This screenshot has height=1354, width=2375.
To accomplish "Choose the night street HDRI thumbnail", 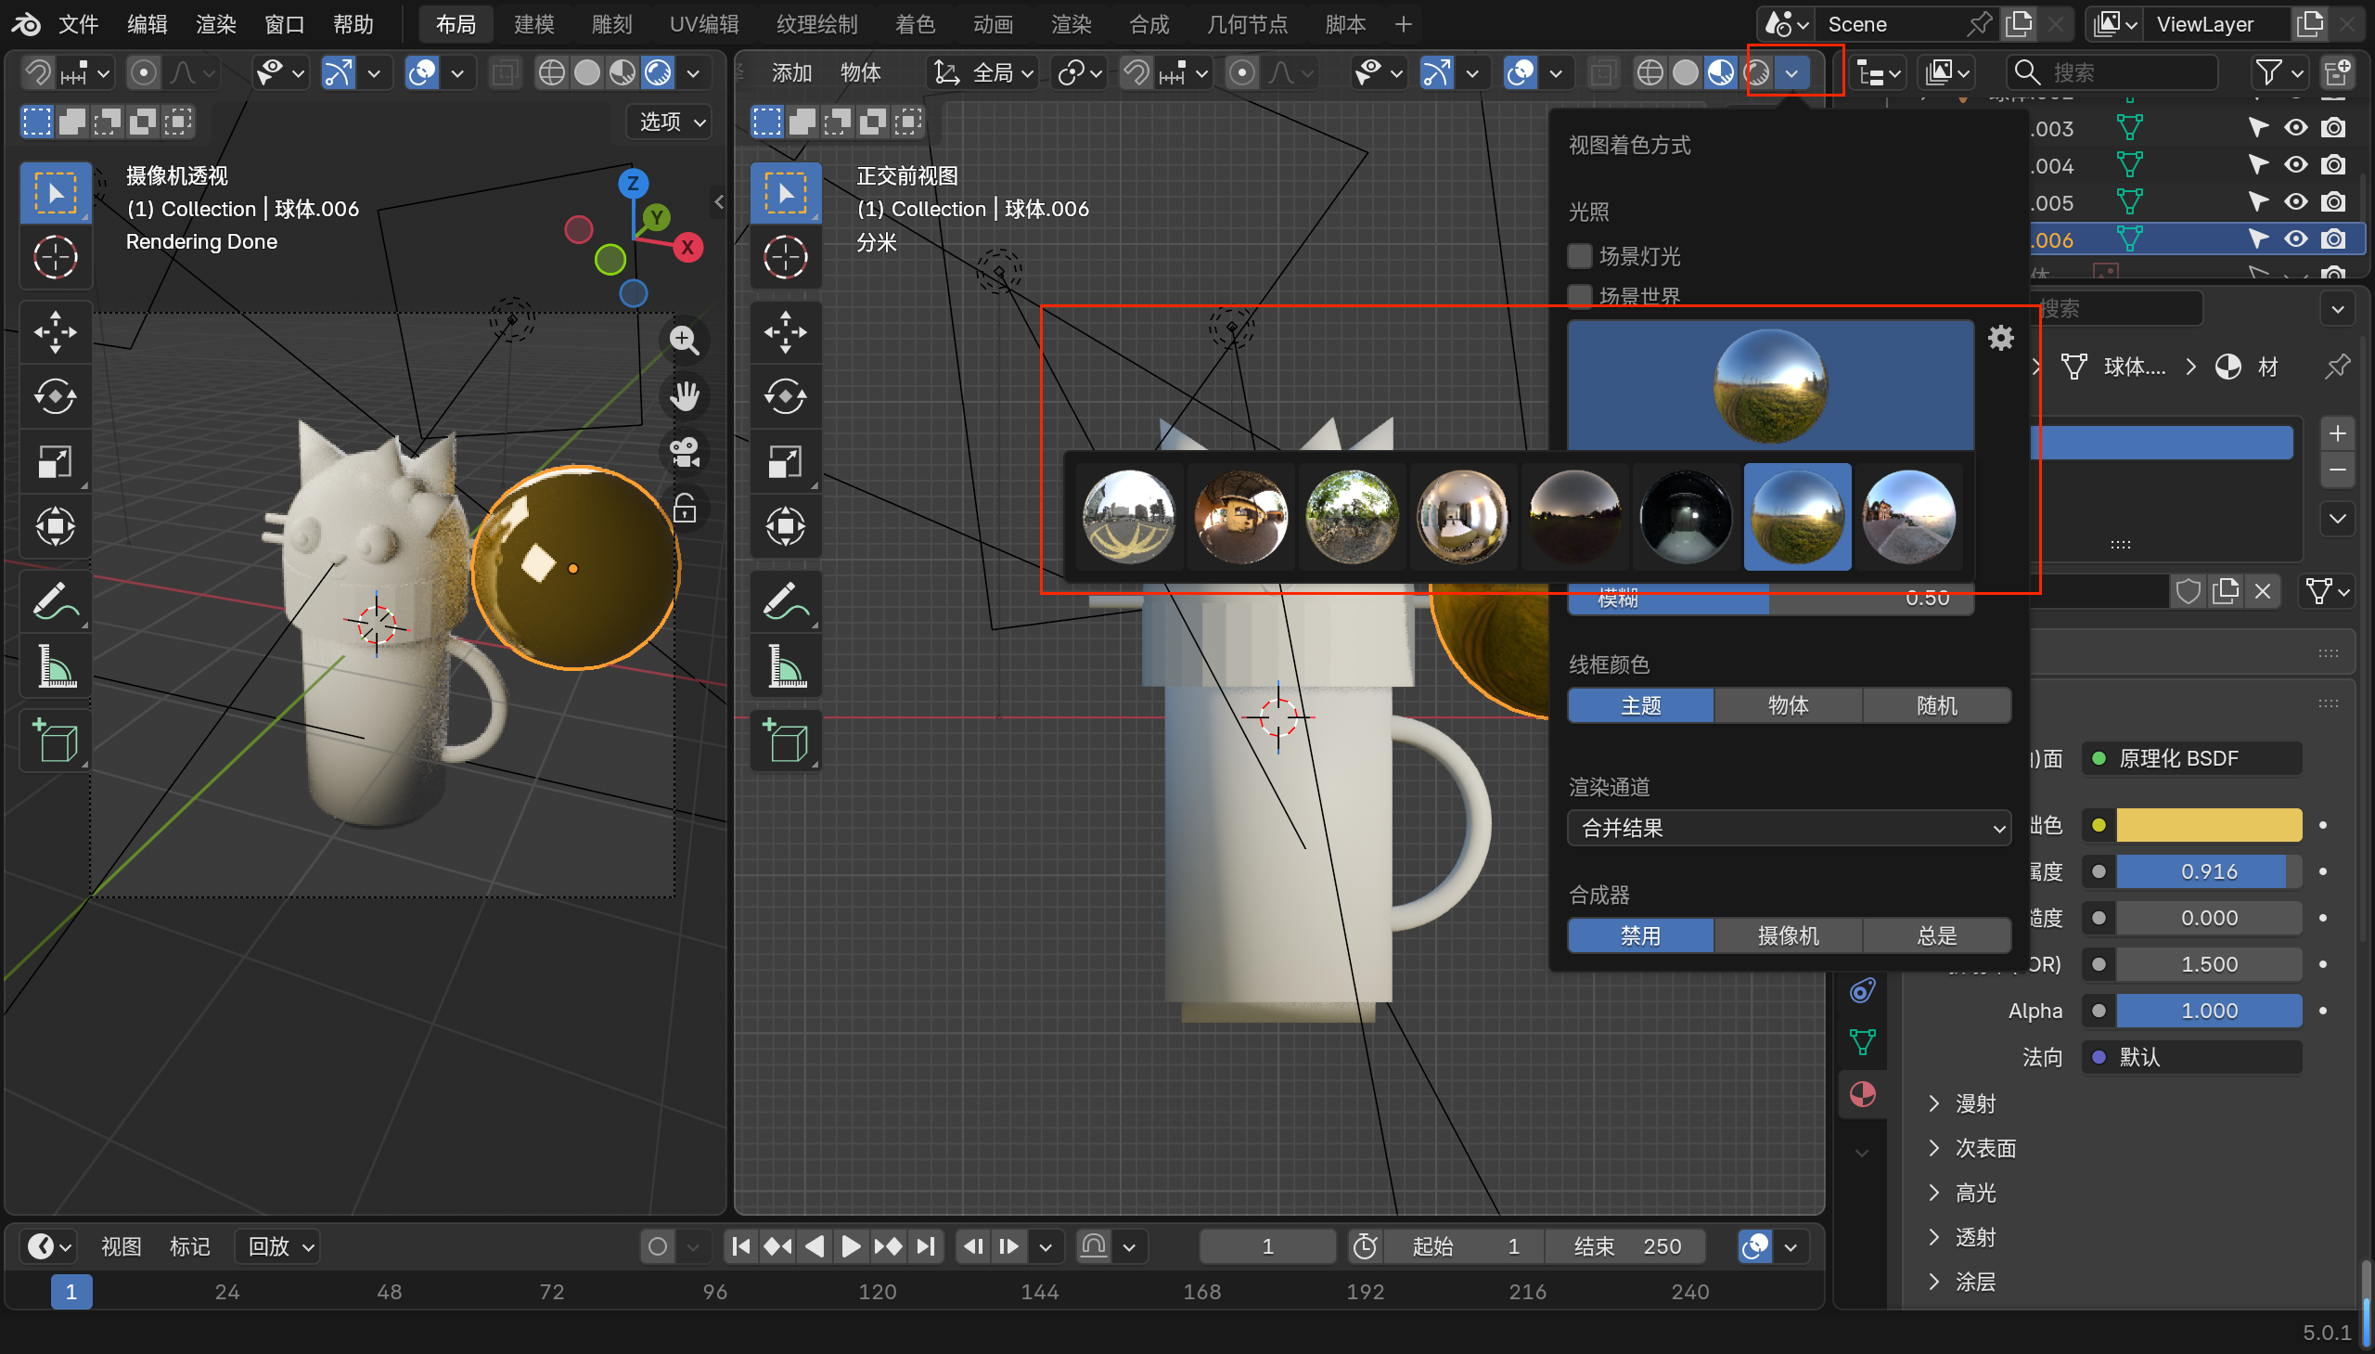I will (1686, 516).
